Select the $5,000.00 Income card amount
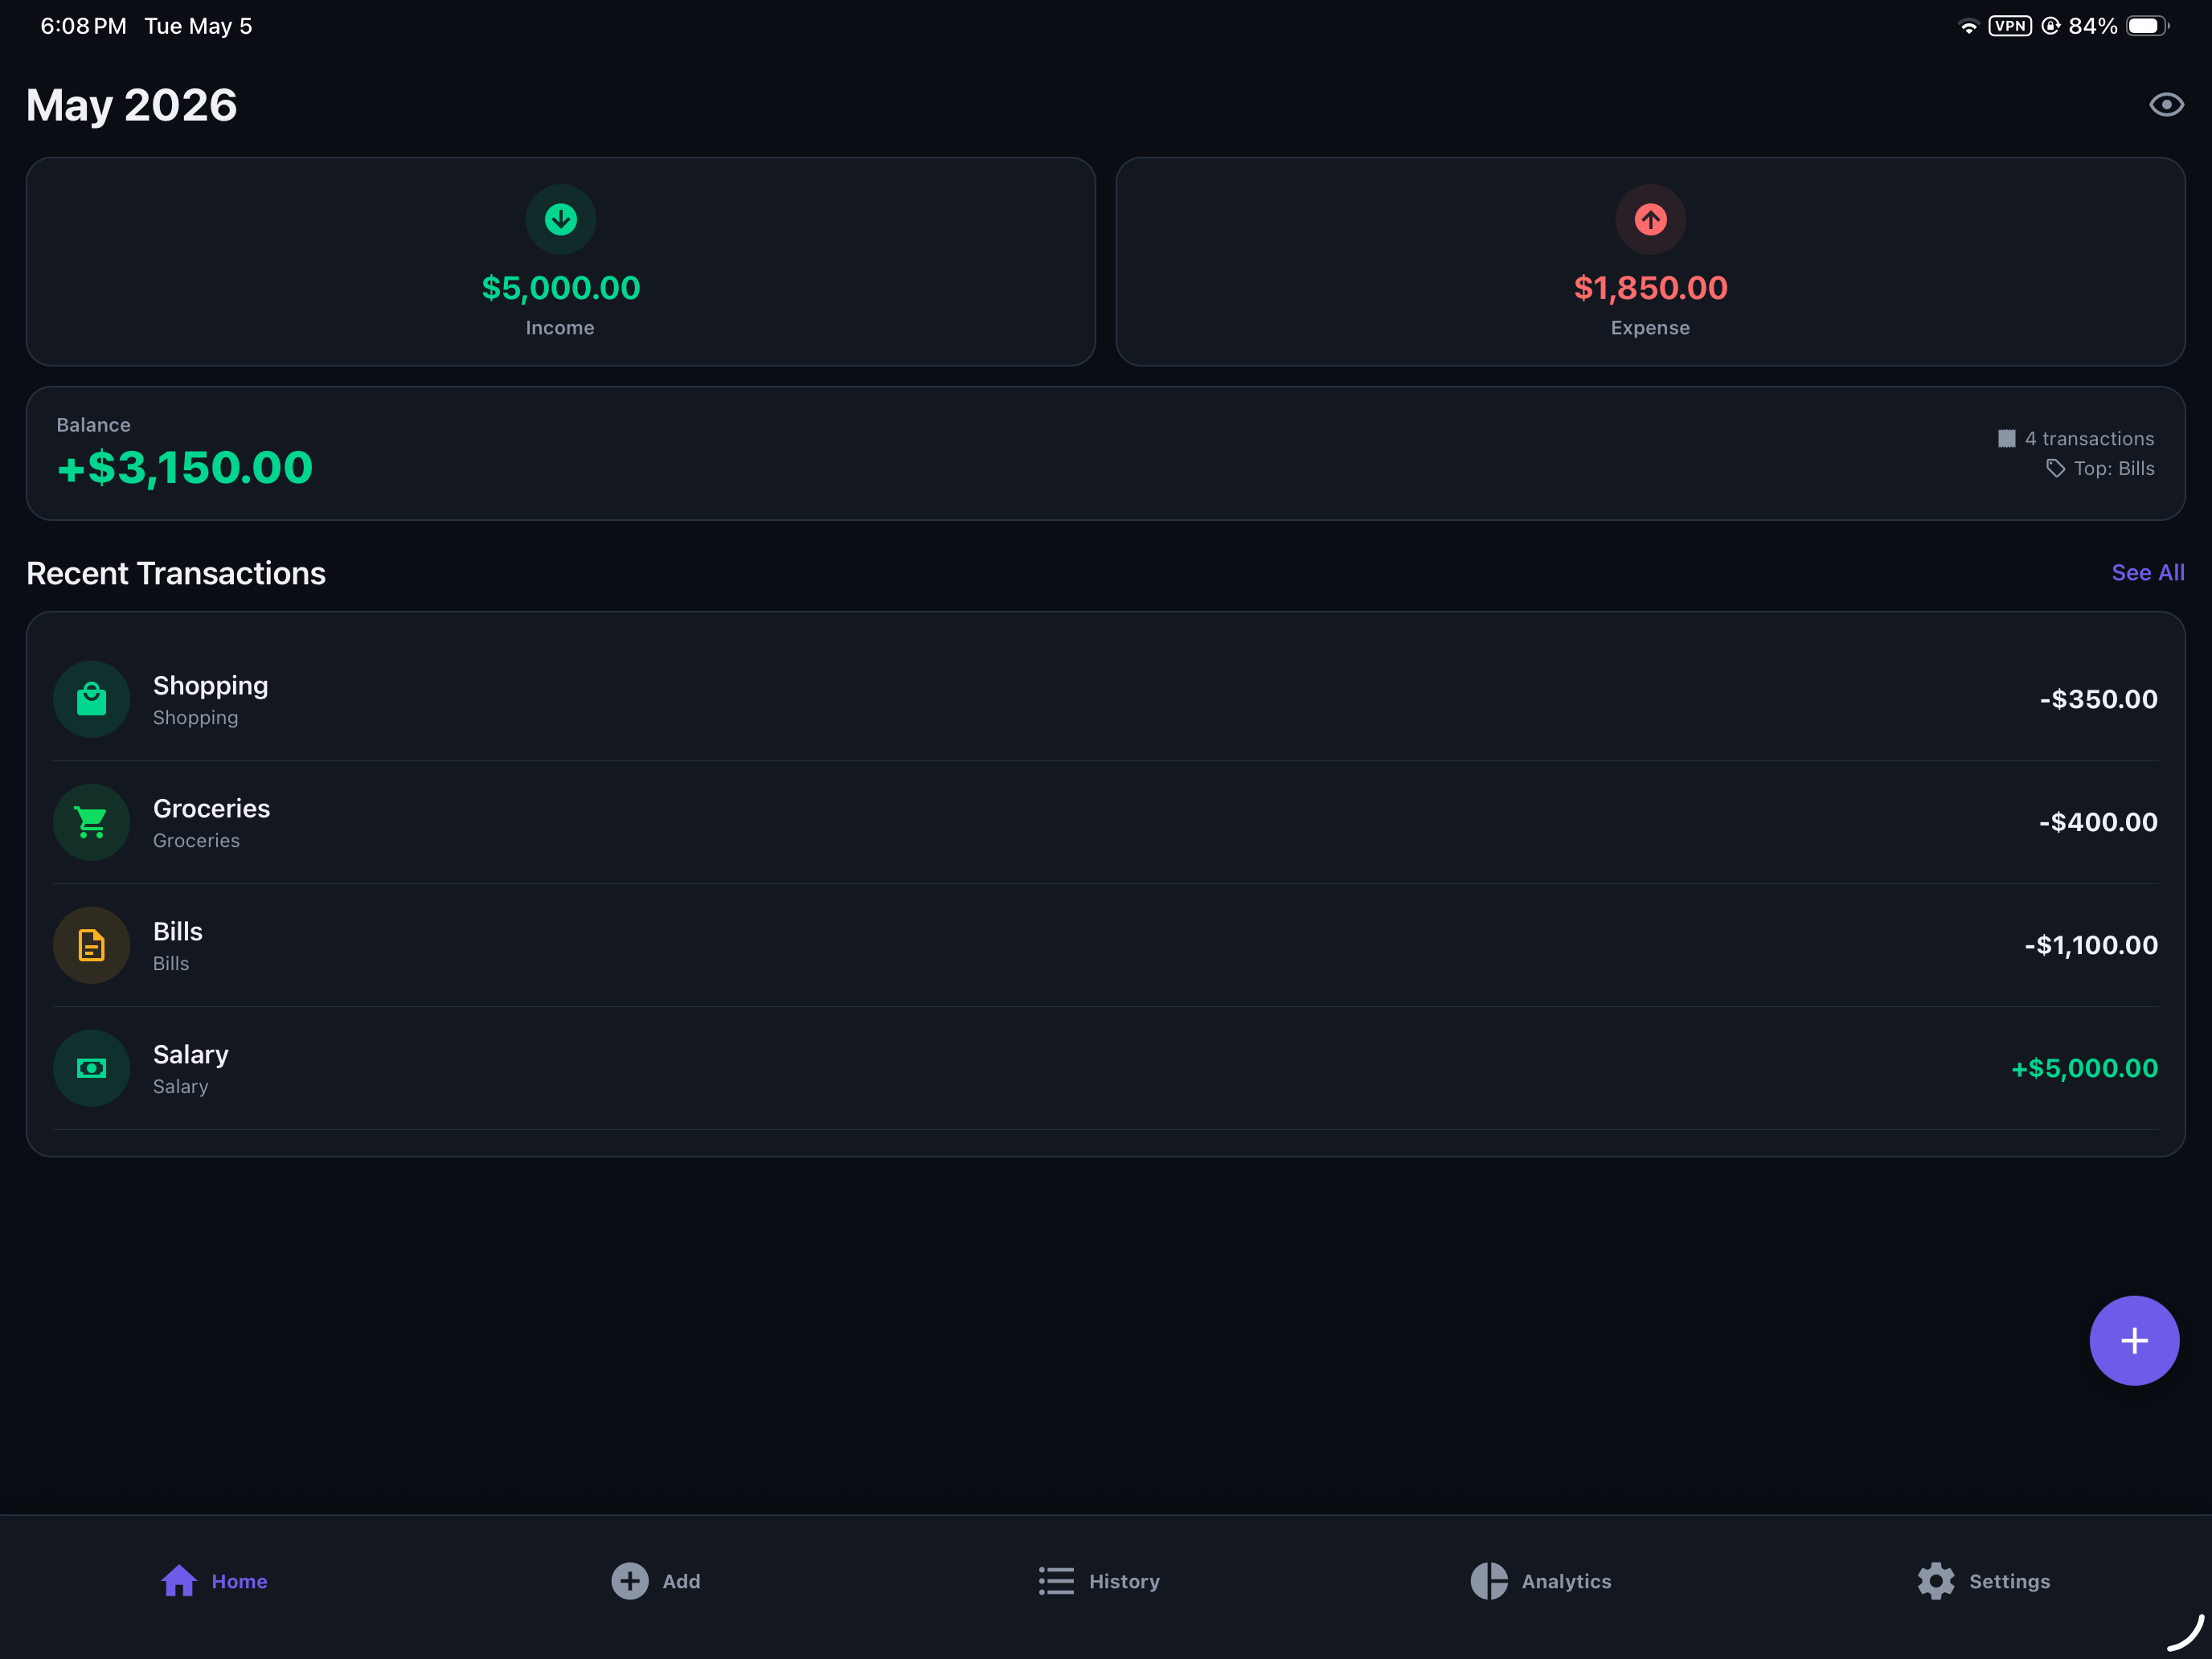 (x=560, y=288)
